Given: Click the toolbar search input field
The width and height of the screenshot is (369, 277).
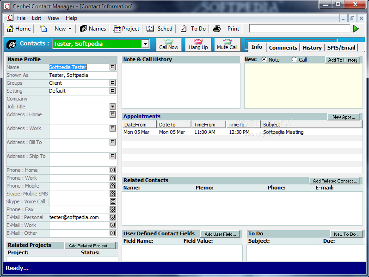Looking at the screenshot, I should click(300, 29).
